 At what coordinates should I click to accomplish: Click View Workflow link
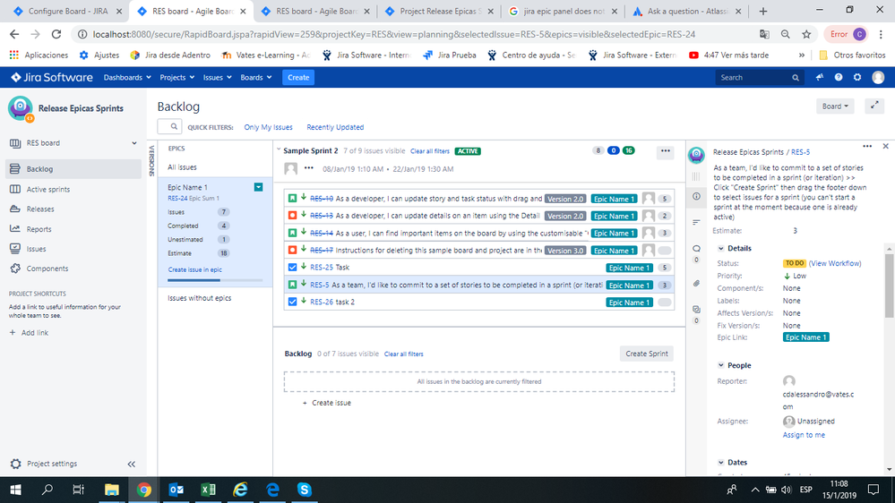click(835, 263)
